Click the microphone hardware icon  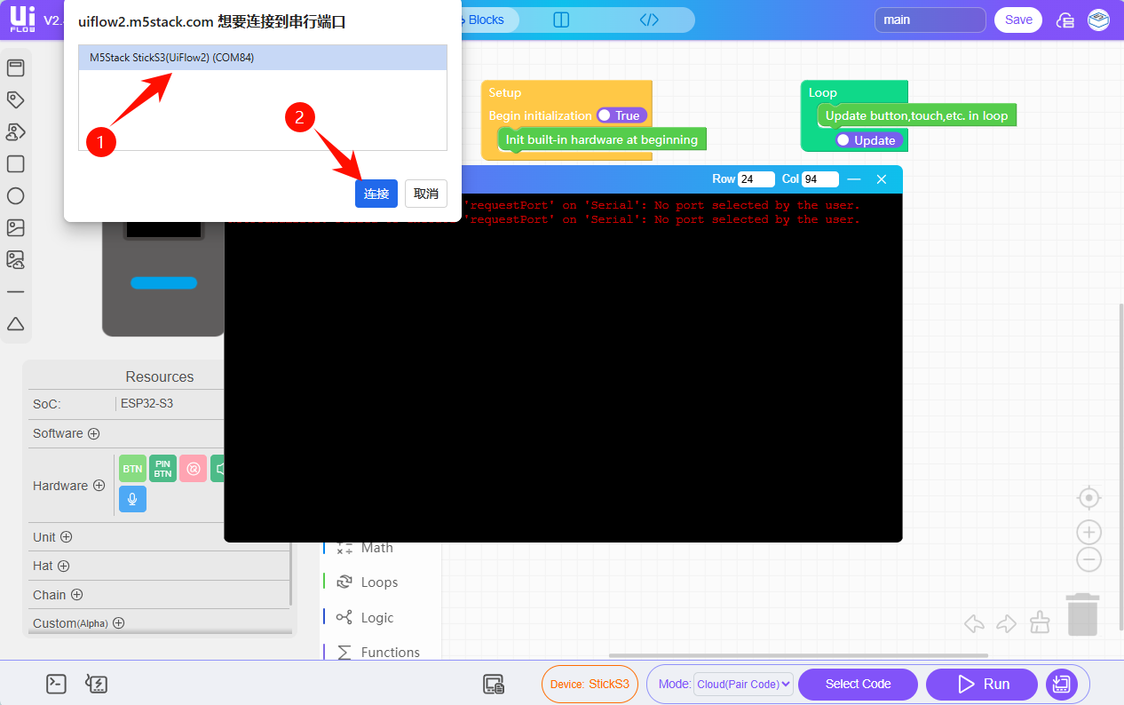[132, 499]
